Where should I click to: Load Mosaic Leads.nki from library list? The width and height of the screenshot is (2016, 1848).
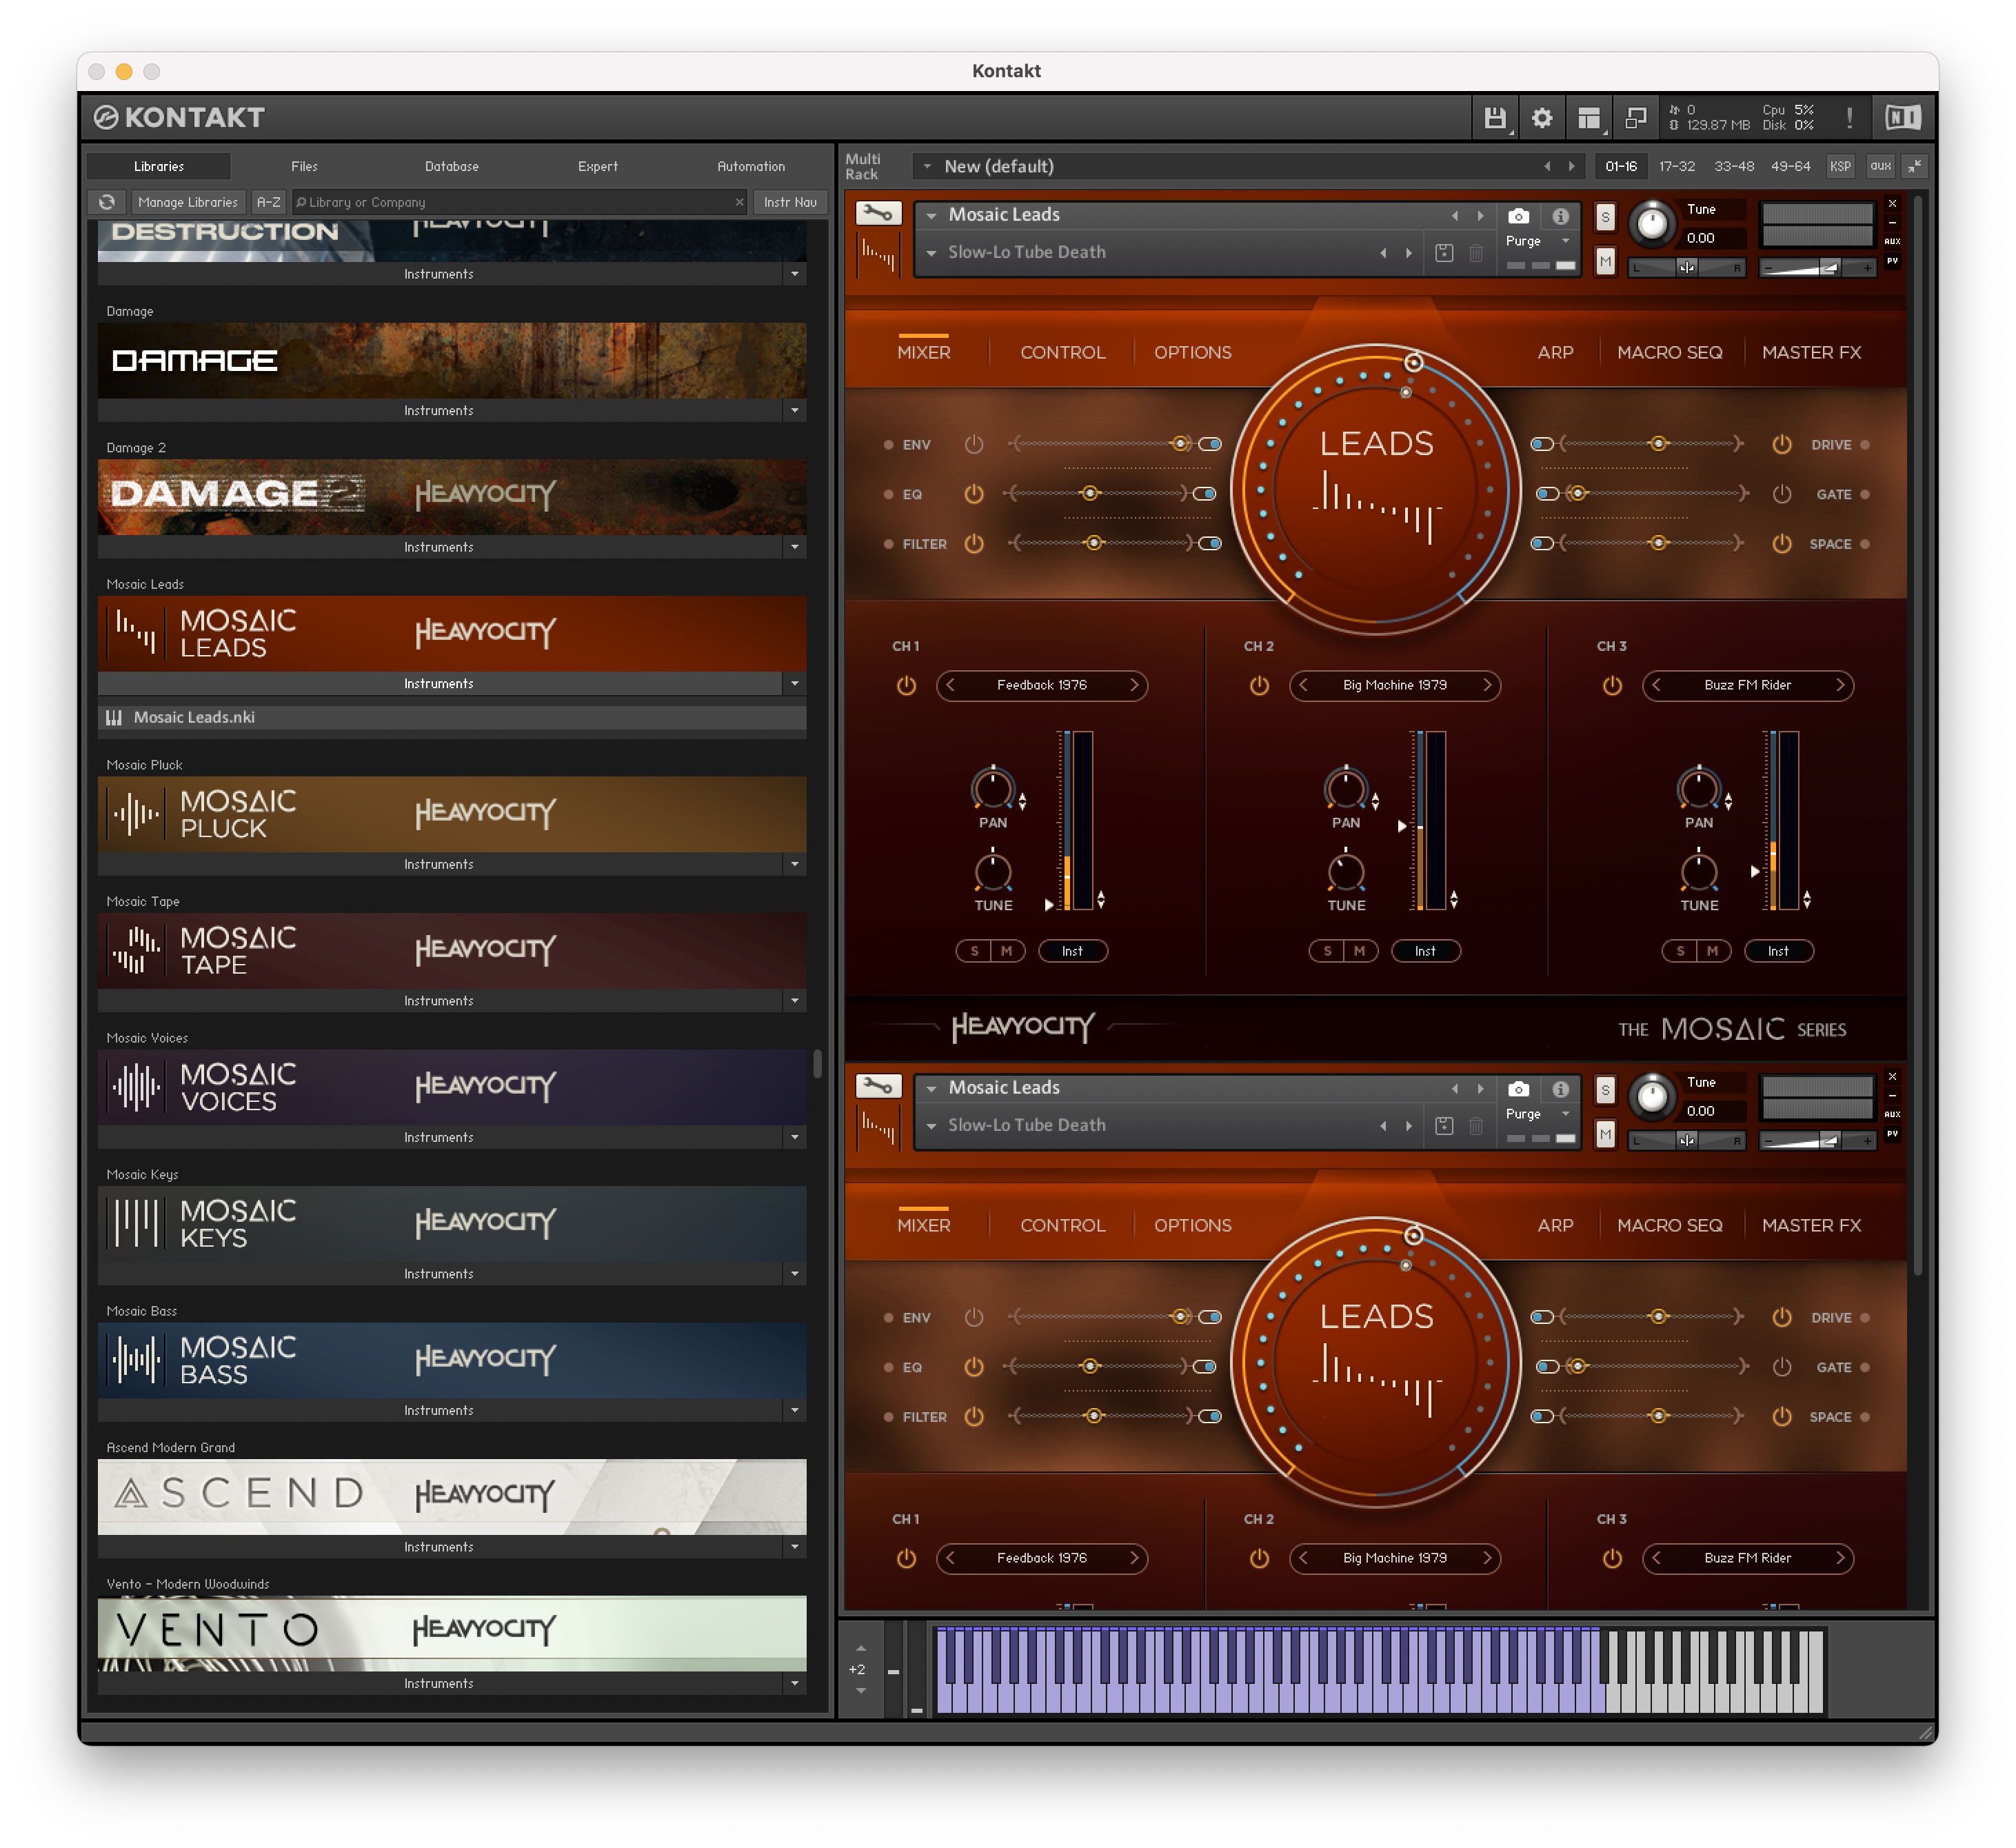452,717
